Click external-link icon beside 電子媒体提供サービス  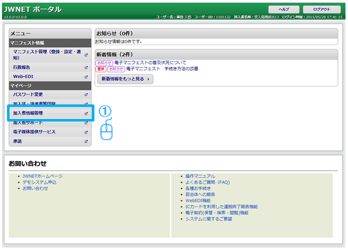pyautogui.click(x=86, y=132)
